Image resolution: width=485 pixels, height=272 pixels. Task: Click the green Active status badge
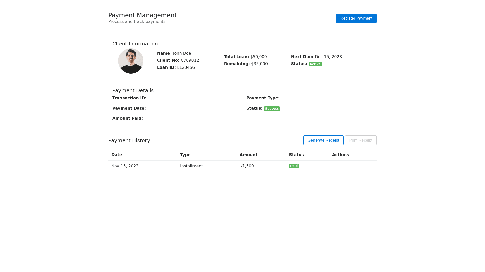point(315,64)
